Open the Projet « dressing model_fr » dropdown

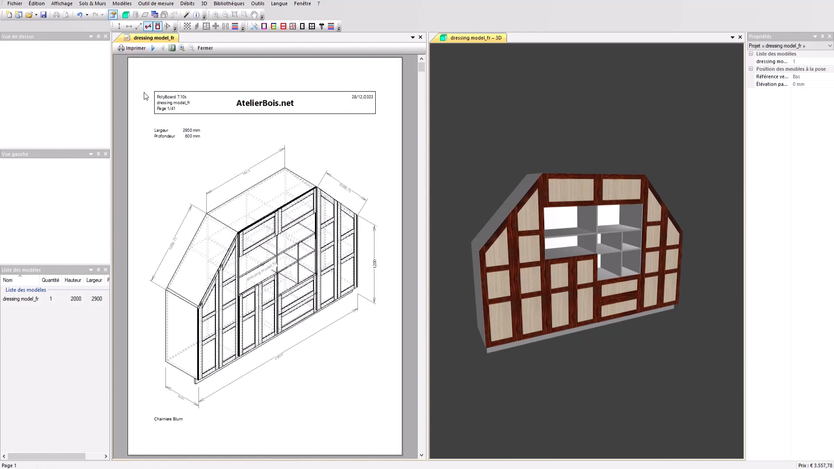(830, 46)
